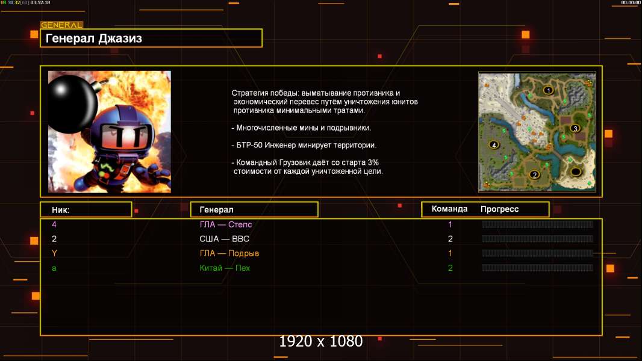Click the Командный Грузовик description line

pyautogui.click(x=307, y=167)
